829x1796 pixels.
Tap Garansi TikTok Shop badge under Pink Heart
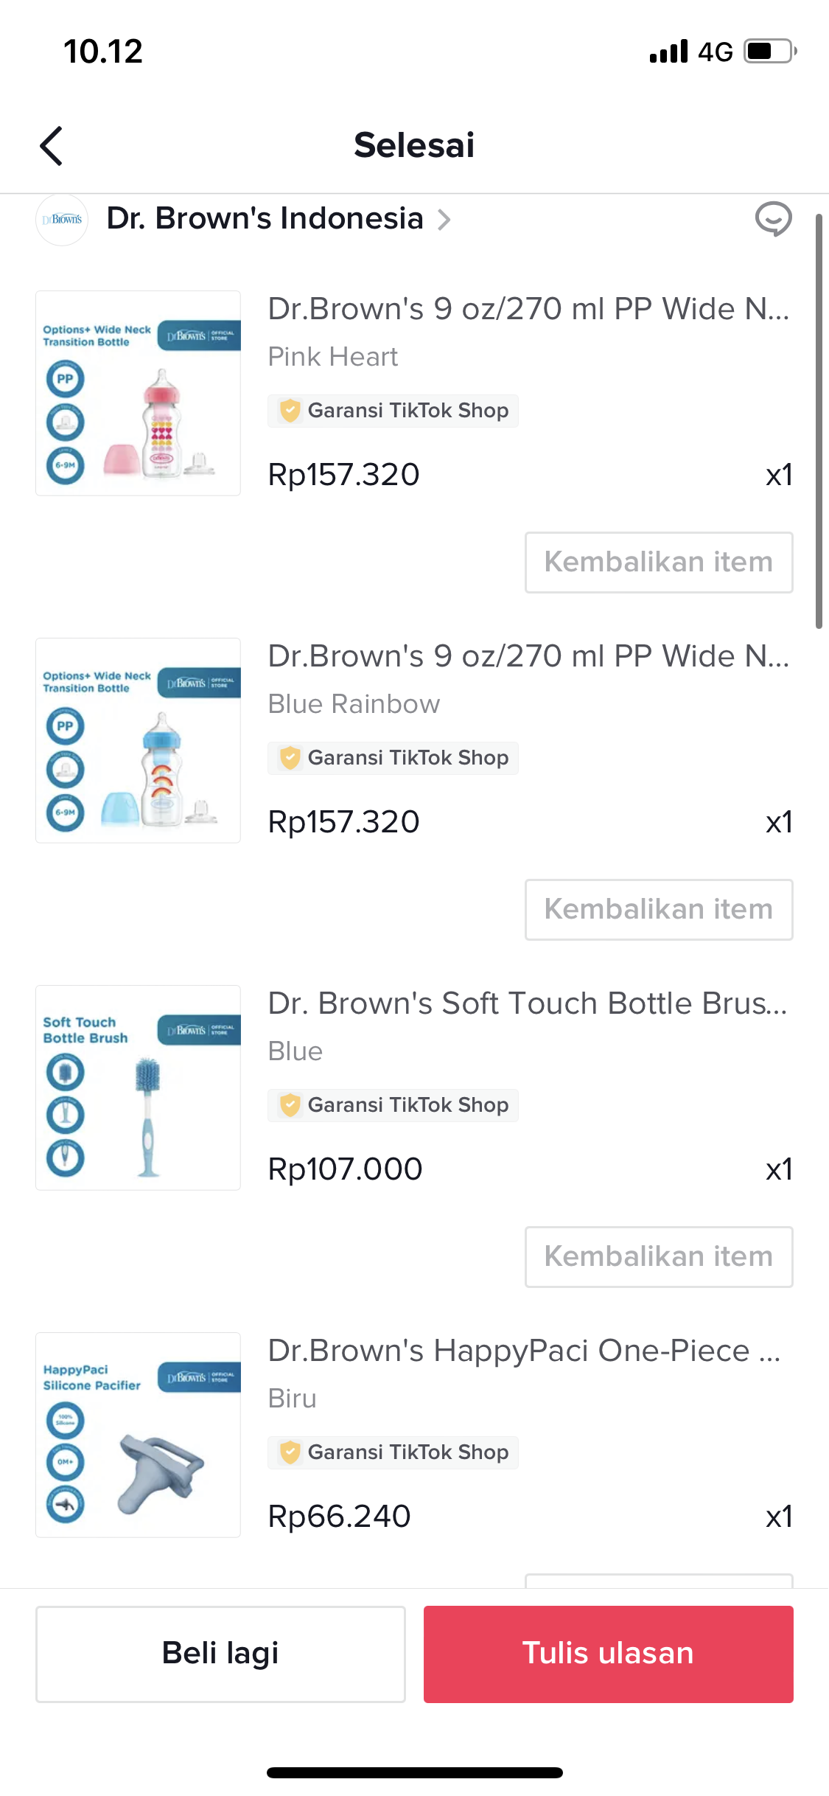tap(393, 411)
